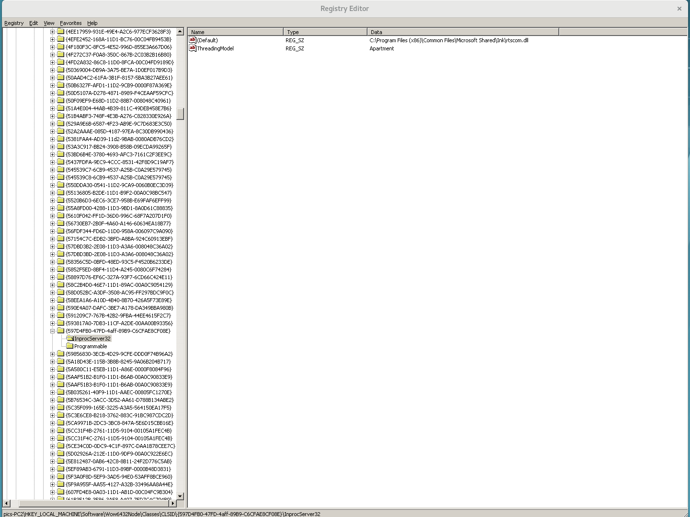This screenshot has height=517, width=690.
Task: Click folder icon of {5852F5ED-8BF4-11D4-A245-0080C6F74284}
Action: [61, 270]
